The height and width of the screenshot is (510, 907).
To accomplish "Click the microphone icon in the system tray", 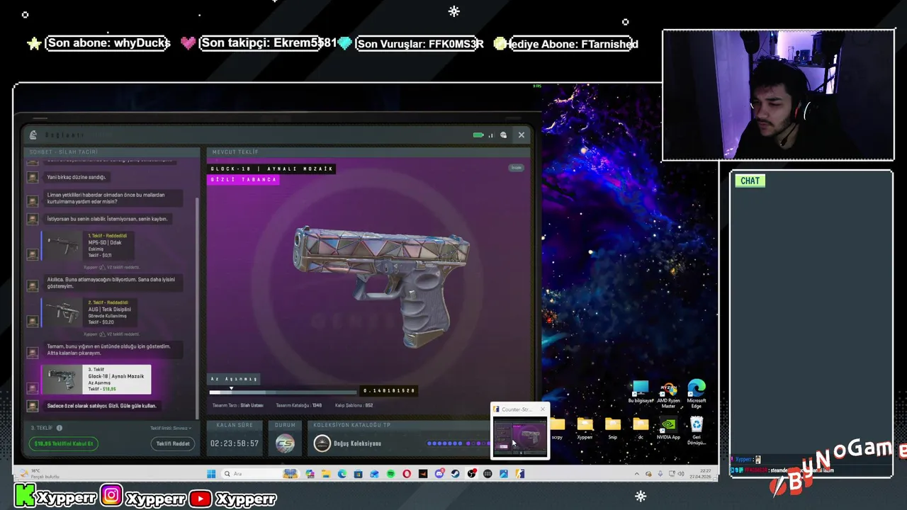I will [660, 474].
